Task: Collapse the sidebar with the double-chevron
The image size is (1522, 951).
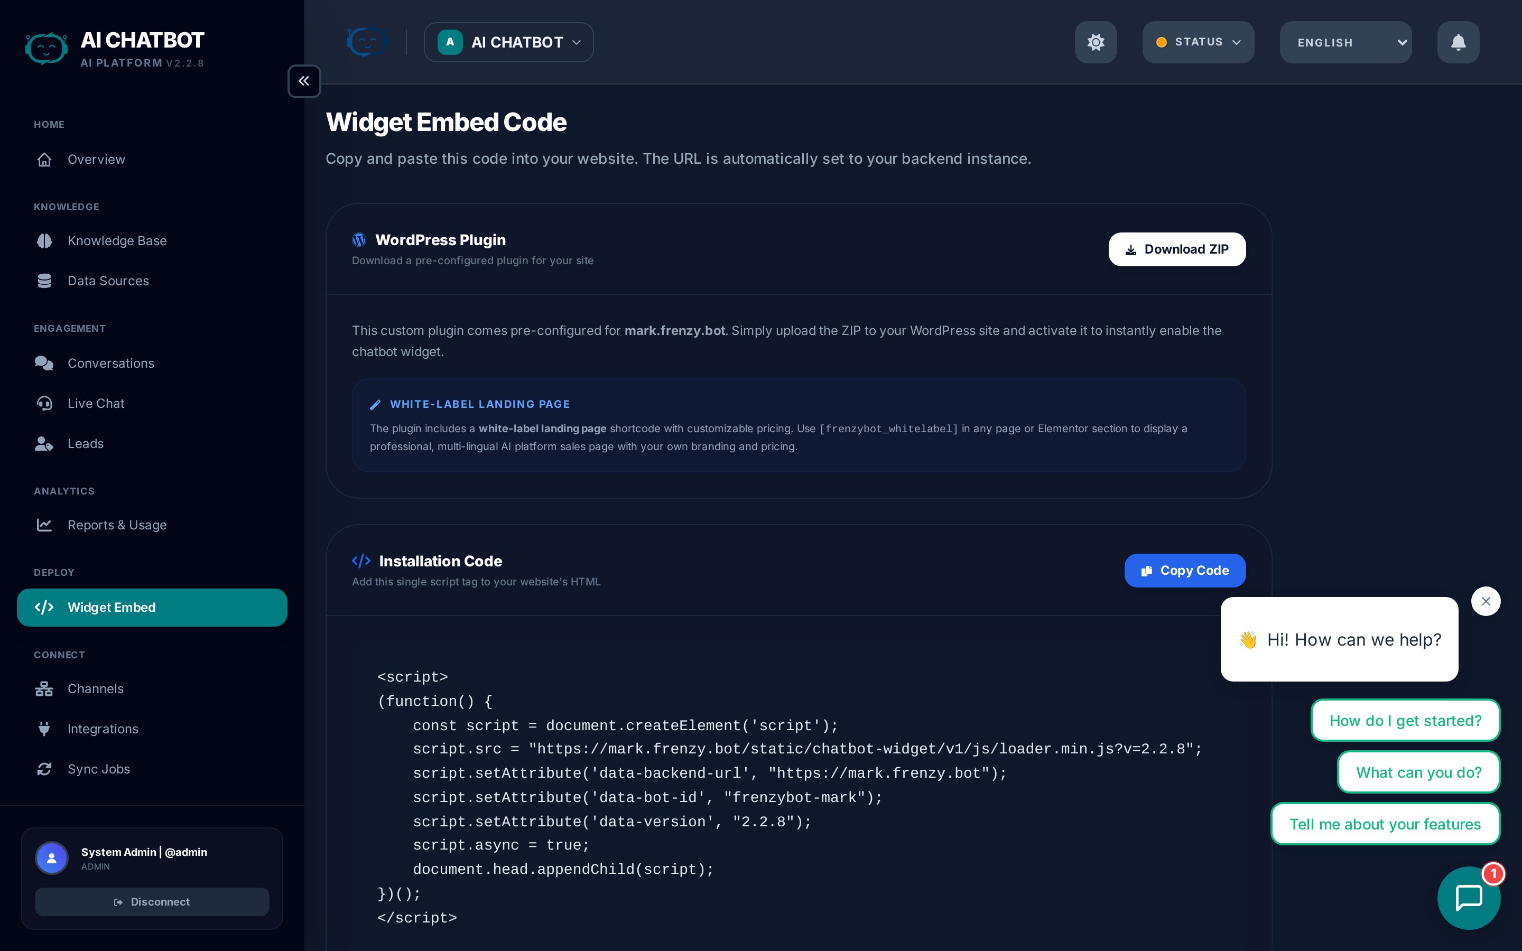Action: click(x=304, y=81)
